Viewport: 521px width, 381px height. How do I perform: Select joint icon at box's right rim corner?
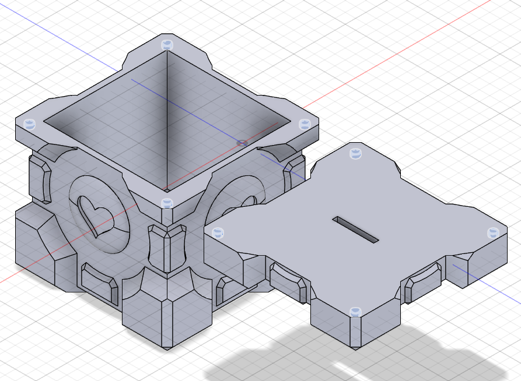[x=305, y=125]
